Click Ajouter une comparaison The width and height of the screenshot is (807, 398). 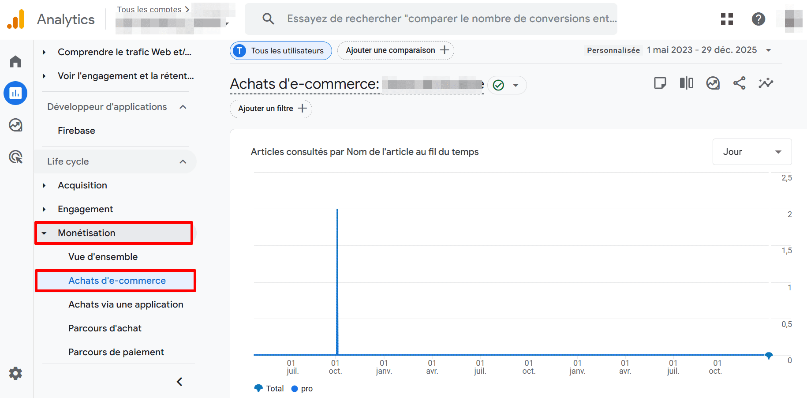click(x=395, y=50)
